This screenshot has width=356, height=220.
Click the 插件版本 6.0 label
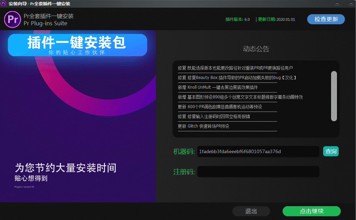pyautogui.click(x=238, y=19)
